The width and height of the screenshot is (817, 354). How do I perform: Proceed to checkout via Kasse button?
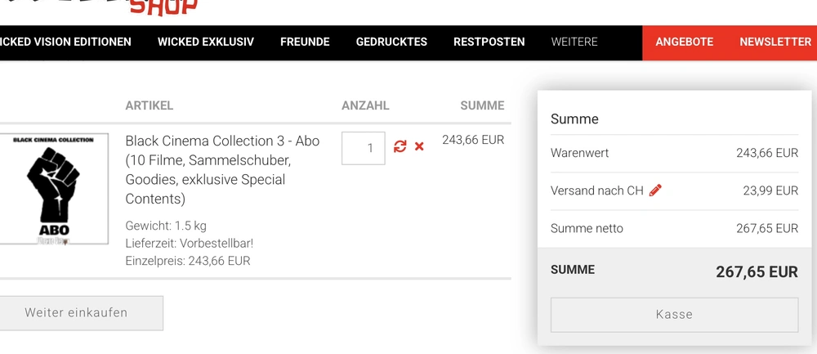pyautogui.click(x=674, y=315)
